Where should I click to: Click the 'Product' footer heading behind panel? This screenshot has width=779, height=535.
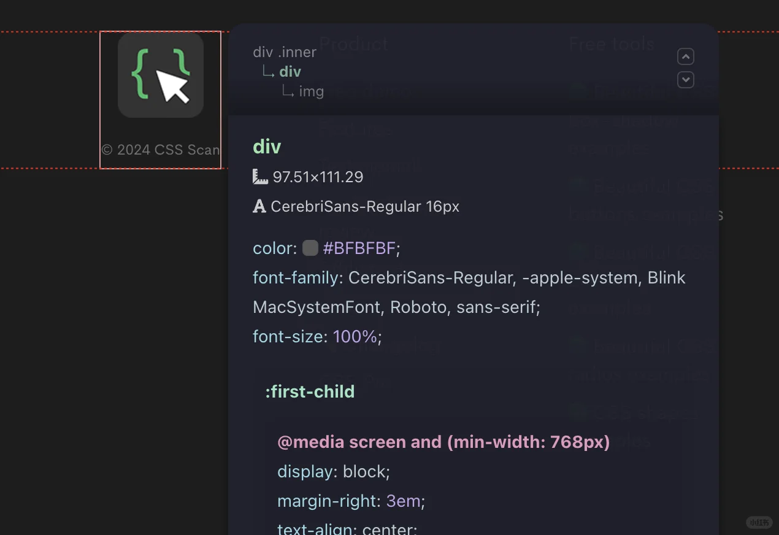click(x=354, y=44)
